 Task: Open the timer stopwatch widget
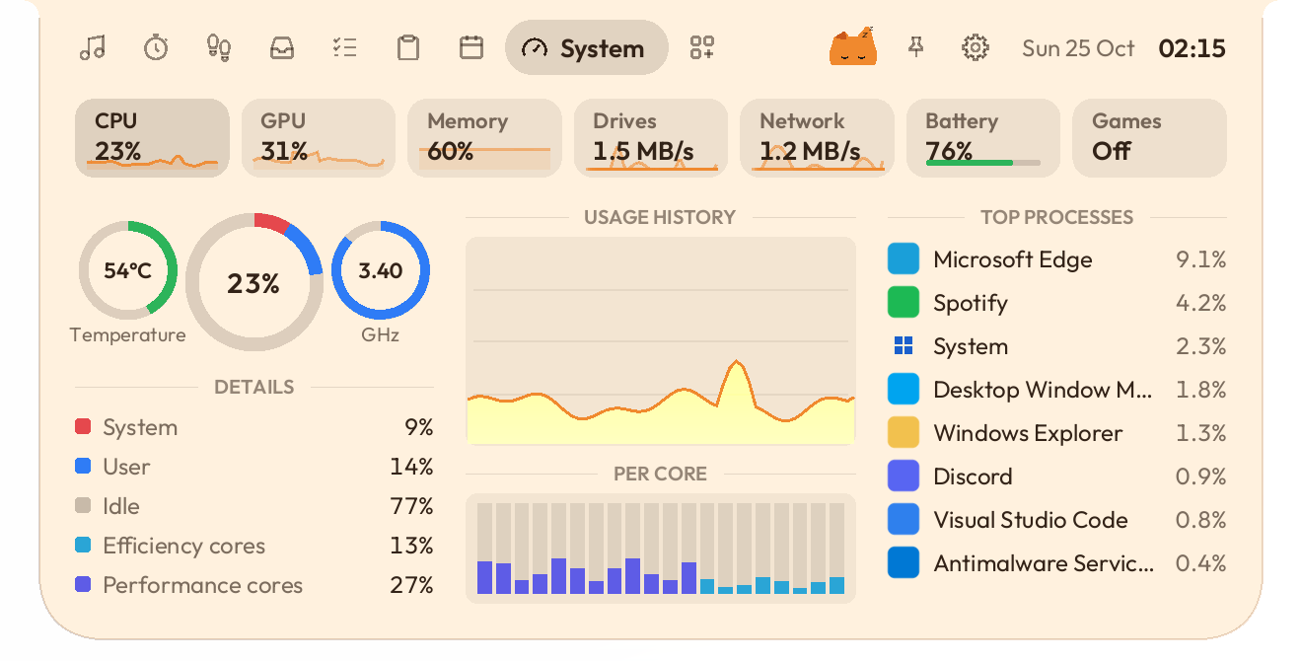click(156, 47)
